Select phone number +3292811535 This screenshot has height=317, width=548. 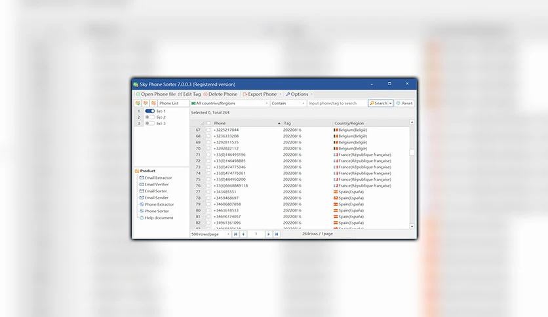pyautogui.click(x=226, y=142)
